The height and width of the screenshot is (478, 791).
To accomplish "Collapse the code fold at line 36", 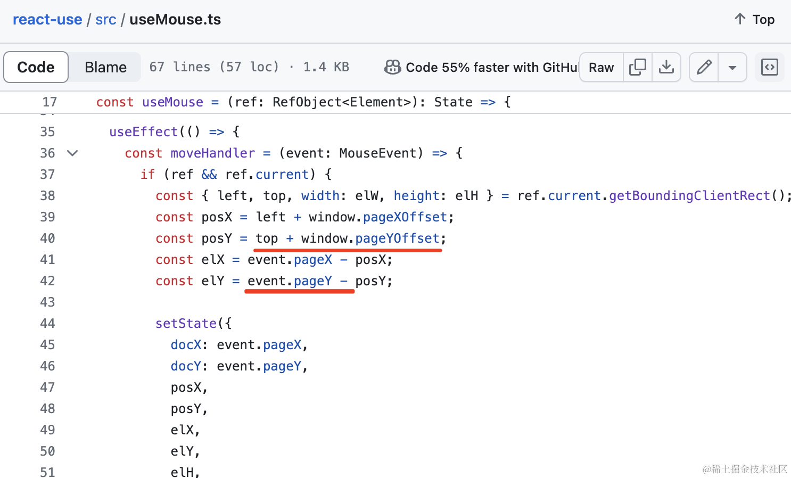I will click(x=72, y=153).
